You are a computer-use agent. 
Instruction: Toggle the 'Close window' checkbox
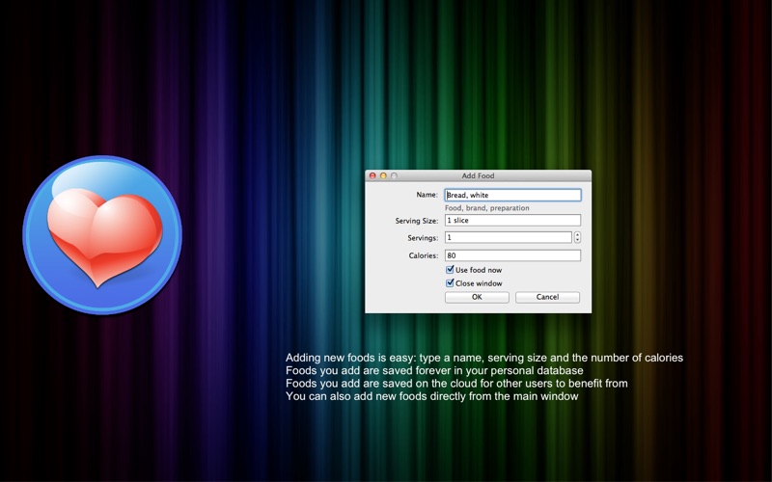coord(450,282)
